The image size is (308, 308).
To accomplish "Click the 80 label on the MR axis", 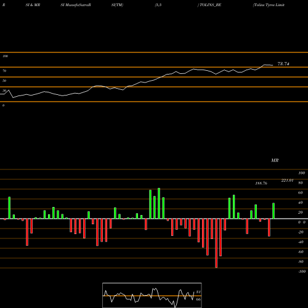I will tap(301, 183).
